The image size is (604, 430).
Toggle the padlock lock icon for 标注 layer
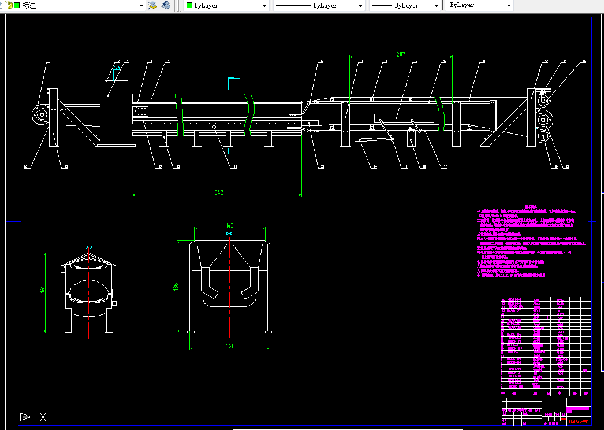tap(9, 5)
